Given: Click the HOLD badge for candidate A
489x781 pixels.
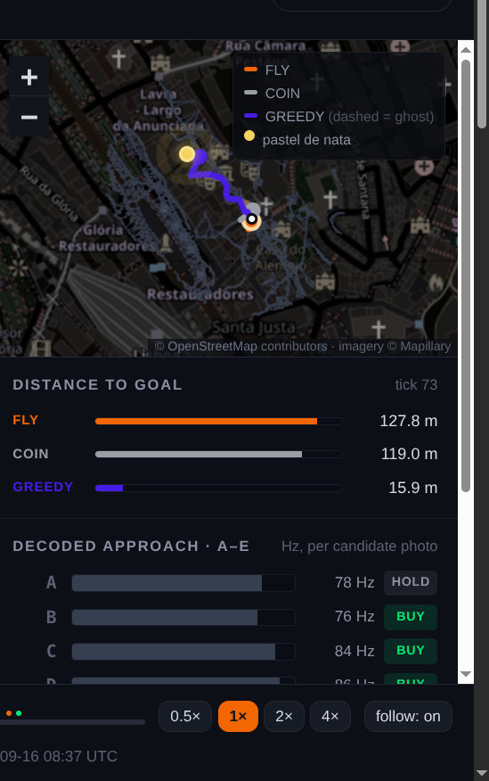Looking at the screenshot, I should click(x=411, y=582).
